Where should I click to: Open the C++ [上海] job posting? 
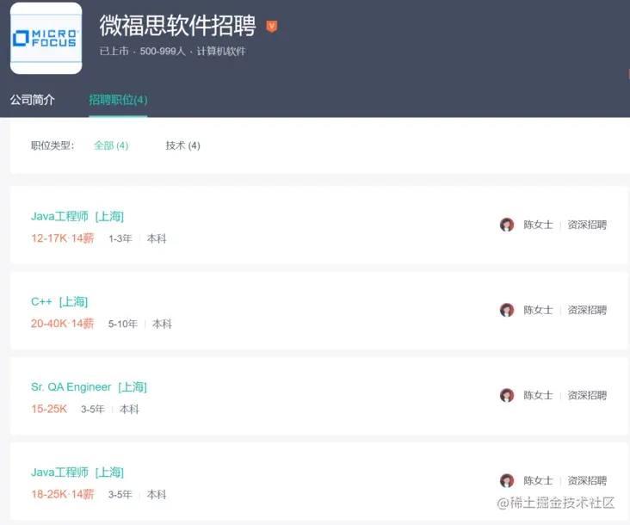pos(59,302)
